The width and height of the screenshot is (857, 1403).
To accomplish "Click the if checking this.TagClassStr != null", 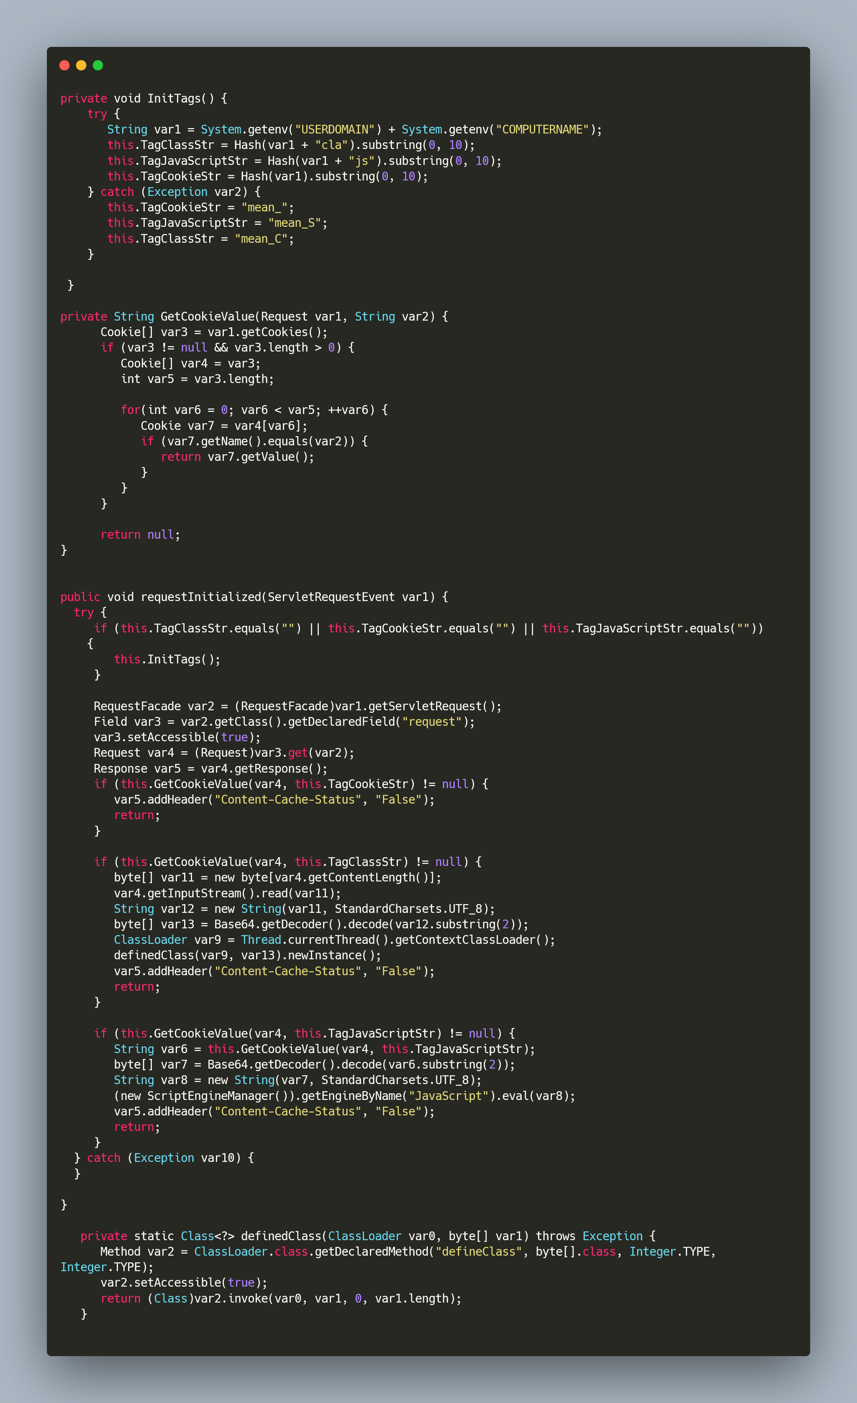I will [288, 861].
